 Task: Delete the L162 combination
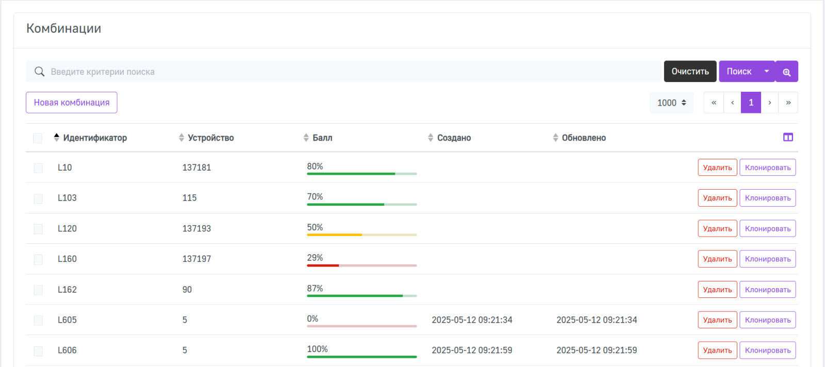tap(717, 289)
